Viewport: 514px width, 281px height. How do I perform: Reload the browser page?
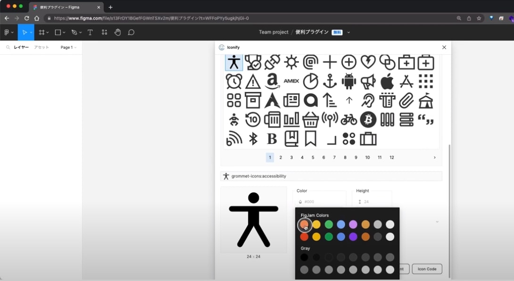coord(27,18)
